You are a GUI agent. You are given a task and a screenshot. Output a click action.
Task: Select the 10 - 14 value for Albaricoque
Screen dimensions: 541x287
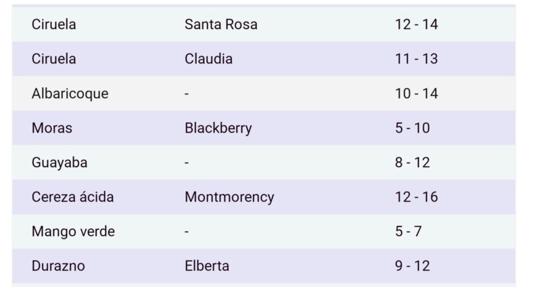pos(417,93)
